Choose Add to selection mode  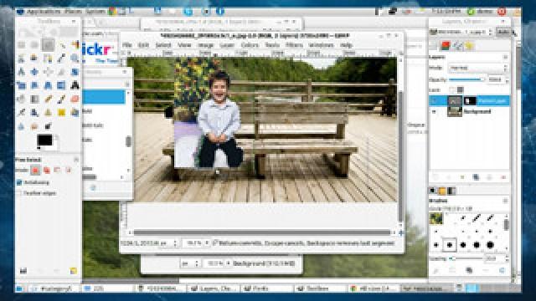click(x=47, y=170)
